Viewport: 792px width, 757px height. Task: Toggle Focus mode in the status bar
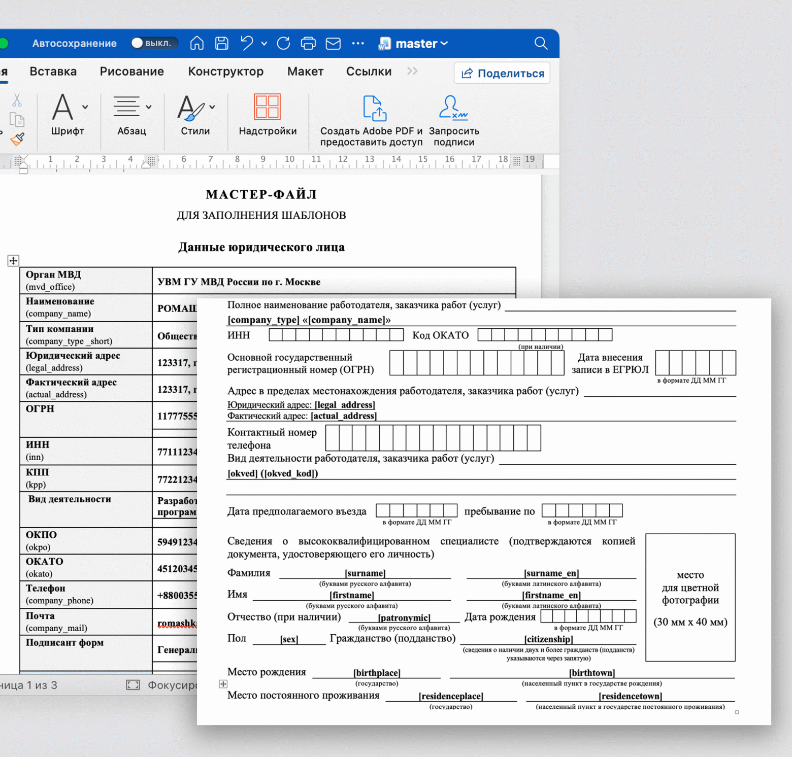pyautogui.click(x=134, y=685)
